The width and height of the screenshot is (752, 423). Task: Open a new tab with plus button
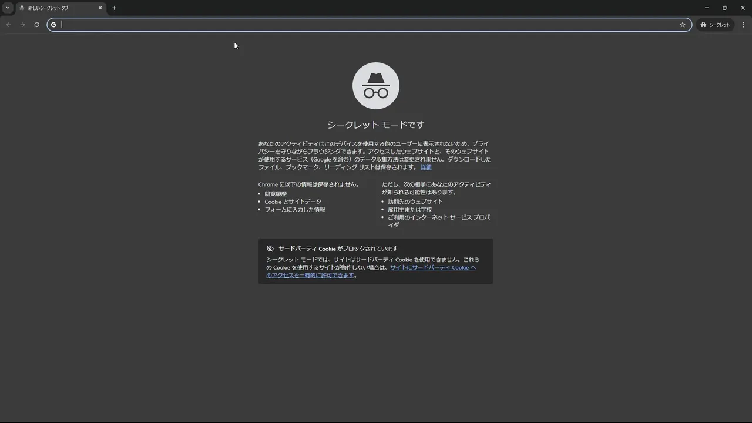[114, 8]
